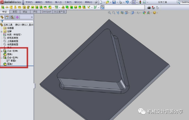
Task: Toggle the Instant3D toolbar button
Action: click(102, 7)
